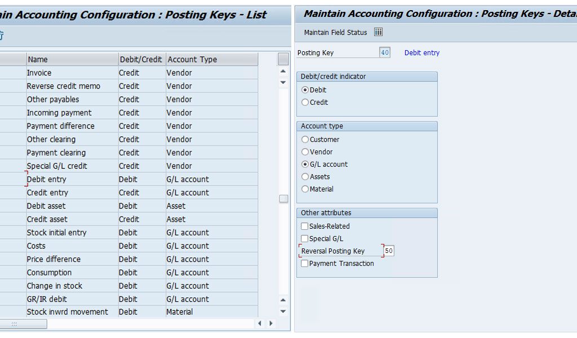Select the GR/IR debit row
The height and width of the screenshot is (338, 577).
pos(47,299)
